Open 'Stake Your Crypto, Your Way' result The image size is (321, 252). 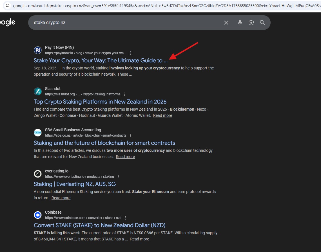pyautogui.click(x=101, y=61)
